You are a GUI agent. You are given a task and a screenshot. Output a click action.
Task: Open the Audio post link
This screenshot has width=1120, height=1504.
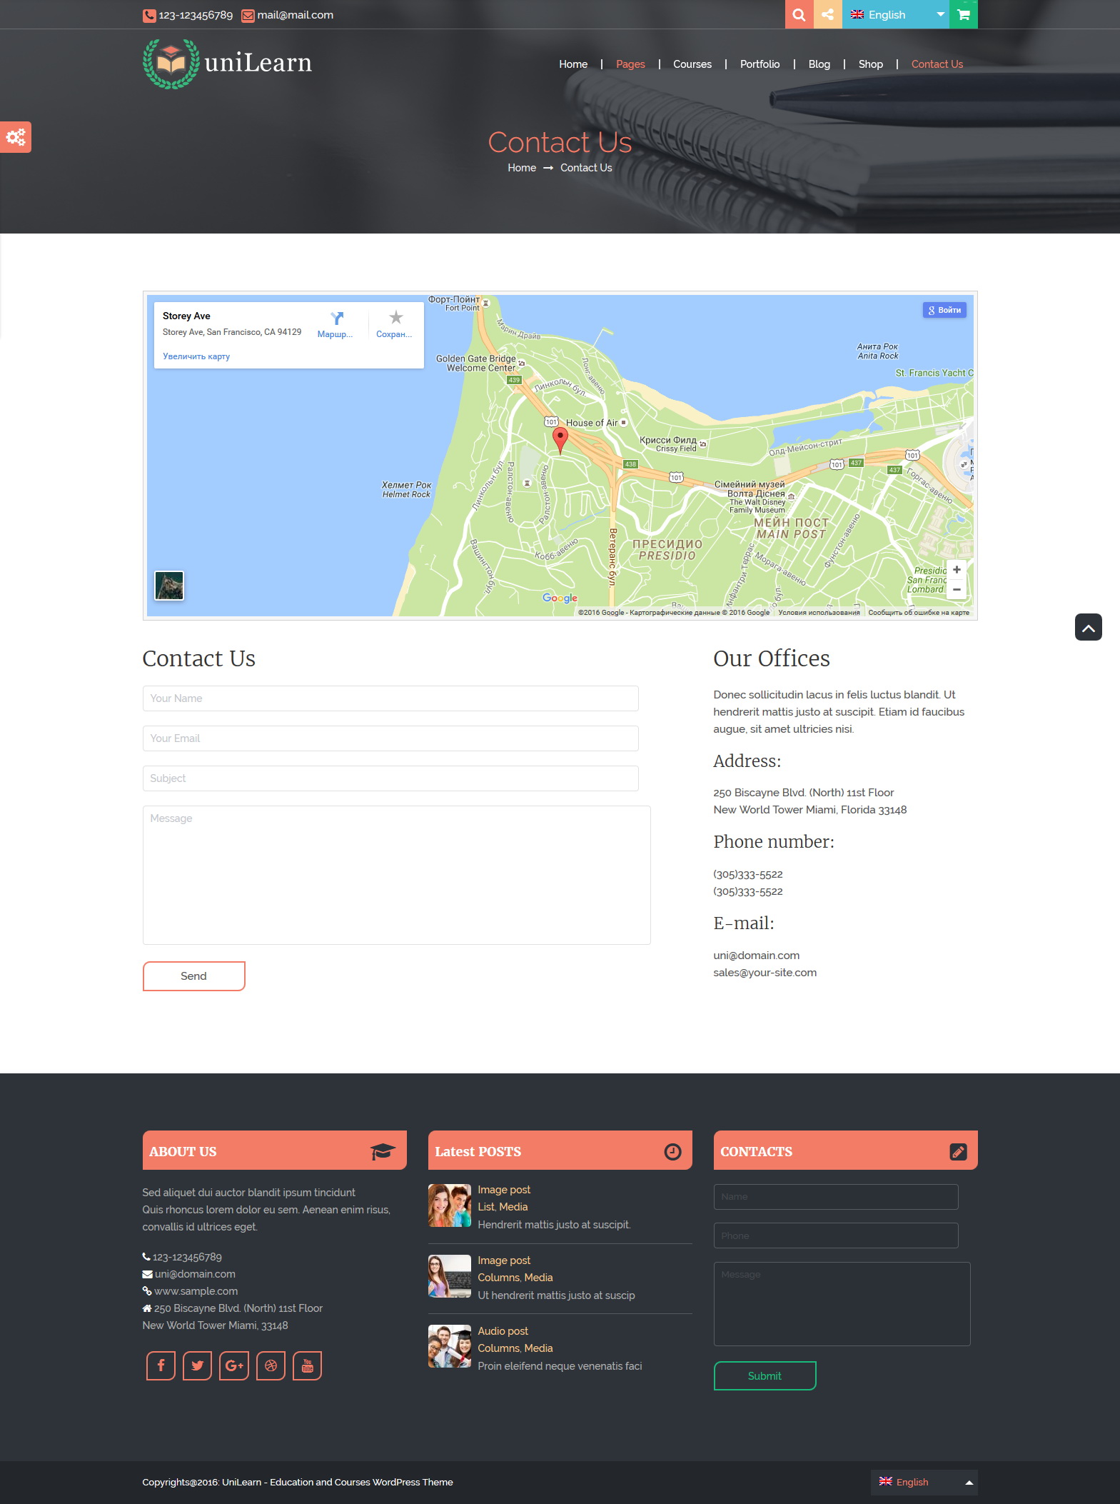click(503, 1330)
